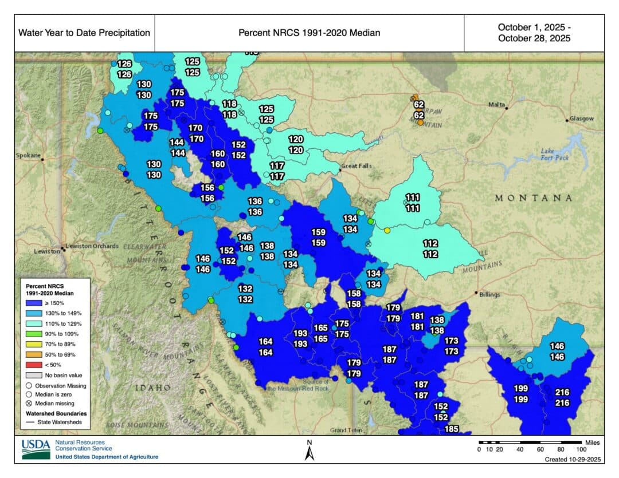Click the Percent NRCS 1991-2020 Median header

pos(309,33)
